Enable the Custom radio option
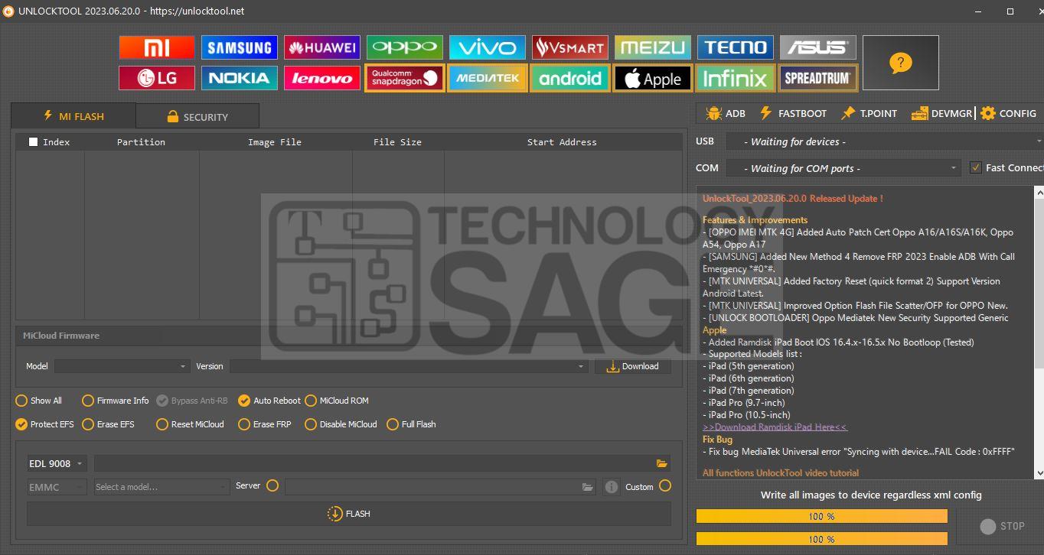The height and width of the screenshot is (555, 1044). point(665,485)
